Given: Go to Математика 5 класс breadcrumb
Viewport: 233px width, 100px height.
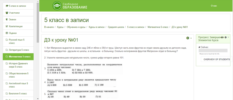Looking at the screenshot, I should (x=158, y=27).
